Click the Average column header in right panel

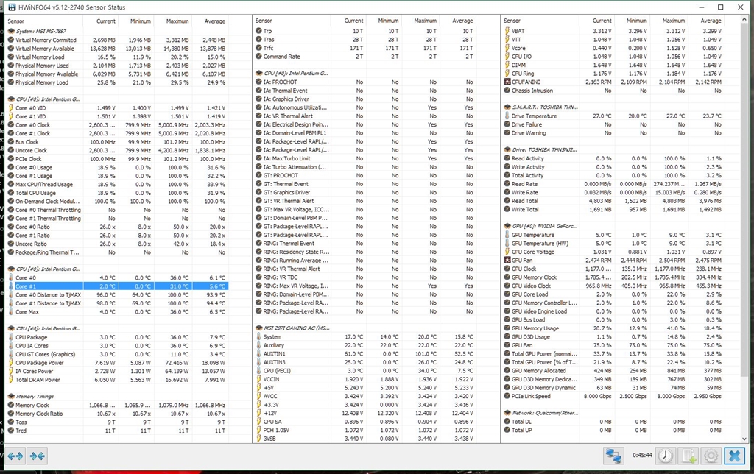pos(711,21)
